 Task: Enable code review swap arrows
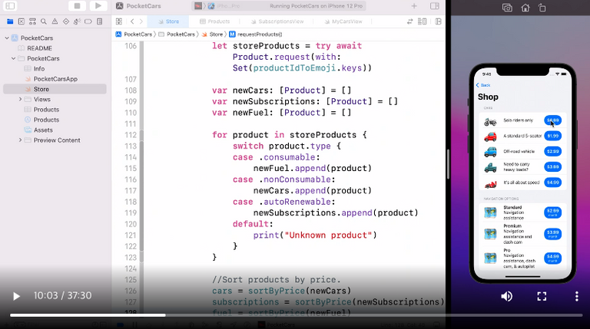coord(409,21)
